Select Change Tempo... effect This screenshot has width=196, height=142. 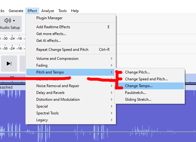(139, 86)
